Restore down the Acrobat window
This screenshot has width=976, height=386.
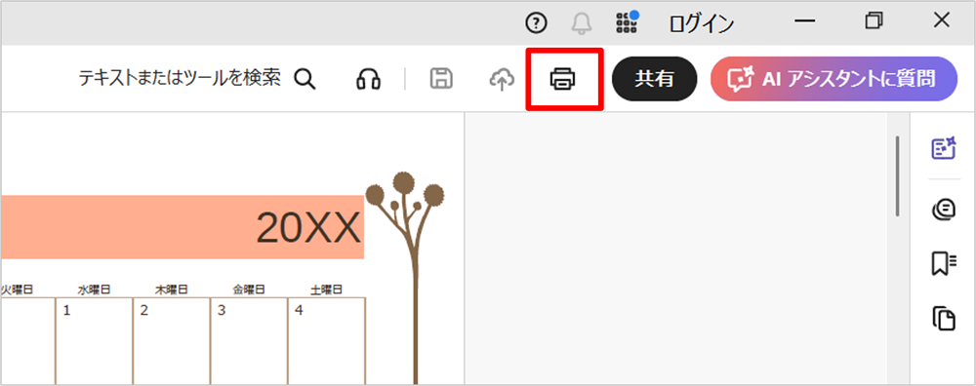pos(874,21)
